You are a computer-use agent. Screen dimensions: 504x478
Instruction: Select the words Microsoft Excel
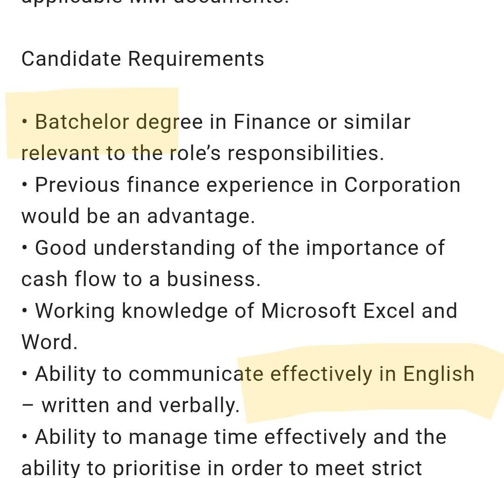point(337,311)
